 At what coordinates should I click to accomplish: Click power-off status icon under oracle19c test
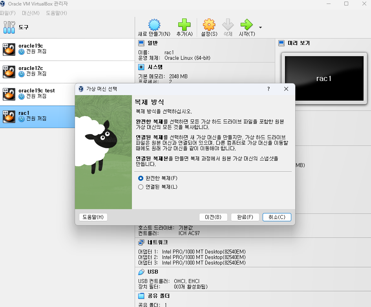pyautogui.click(x=22, y=96)
